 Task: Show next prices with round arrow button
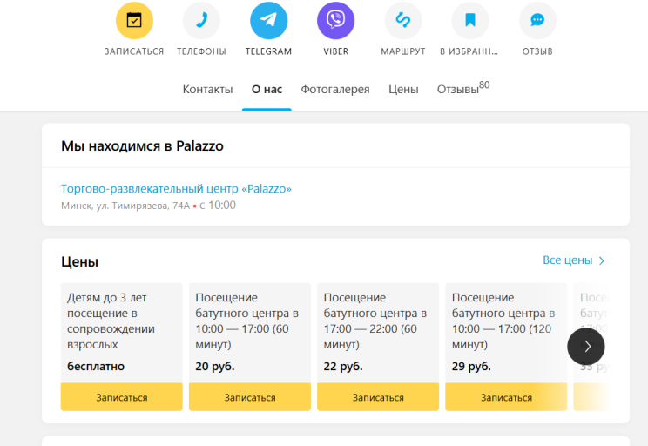[586, 347]
